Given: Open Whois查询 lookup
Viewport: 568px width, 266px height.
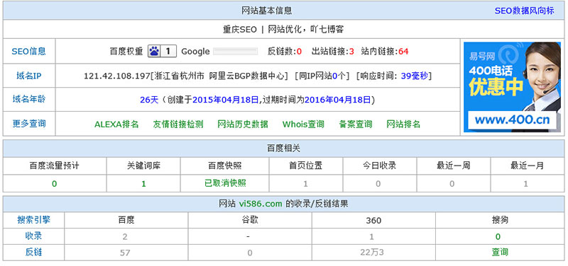Looking at the screenshot, I should [x=303, y=125].
